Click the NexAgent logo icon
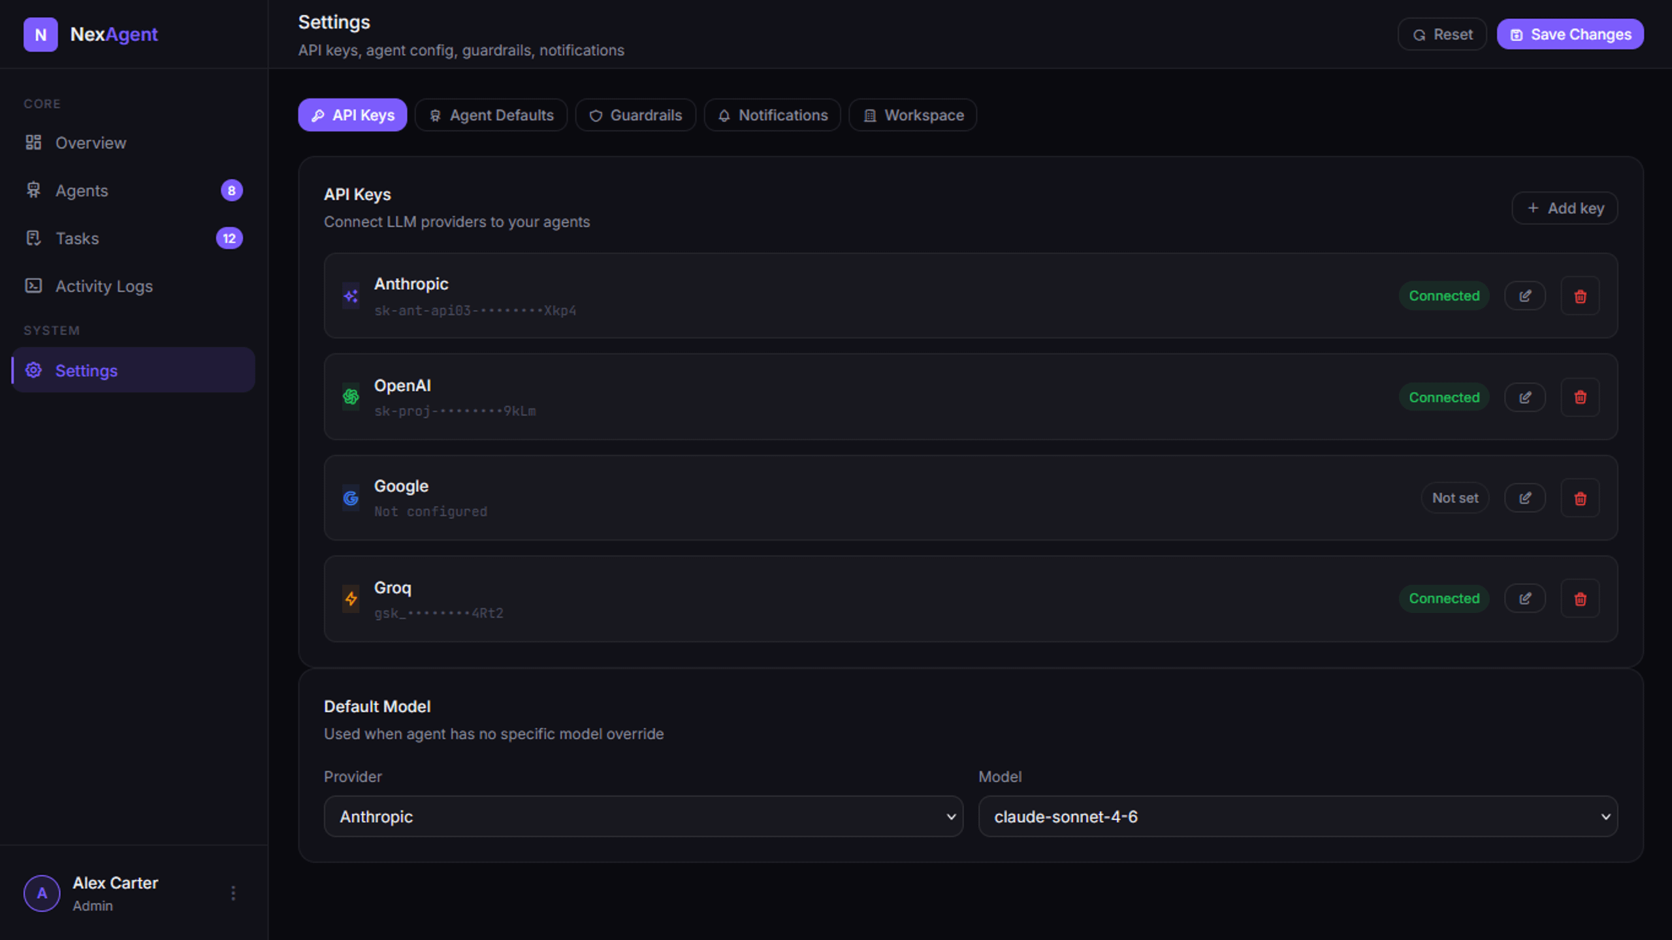This screenshot has height=940, width=1672. 40,35
